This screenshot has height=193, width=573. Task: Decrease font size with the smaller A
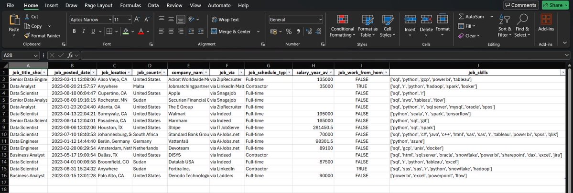tap(147, 20)
